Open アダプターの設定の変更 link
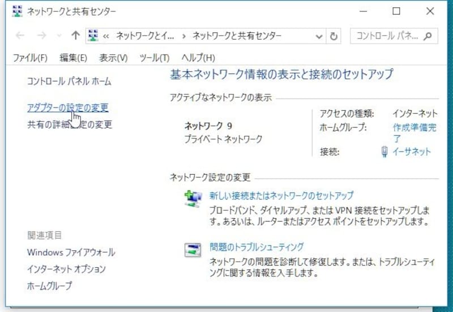Image resolution: width=453 pixels, height=312 pixels. pyautogui.click(x=67, y=107)
